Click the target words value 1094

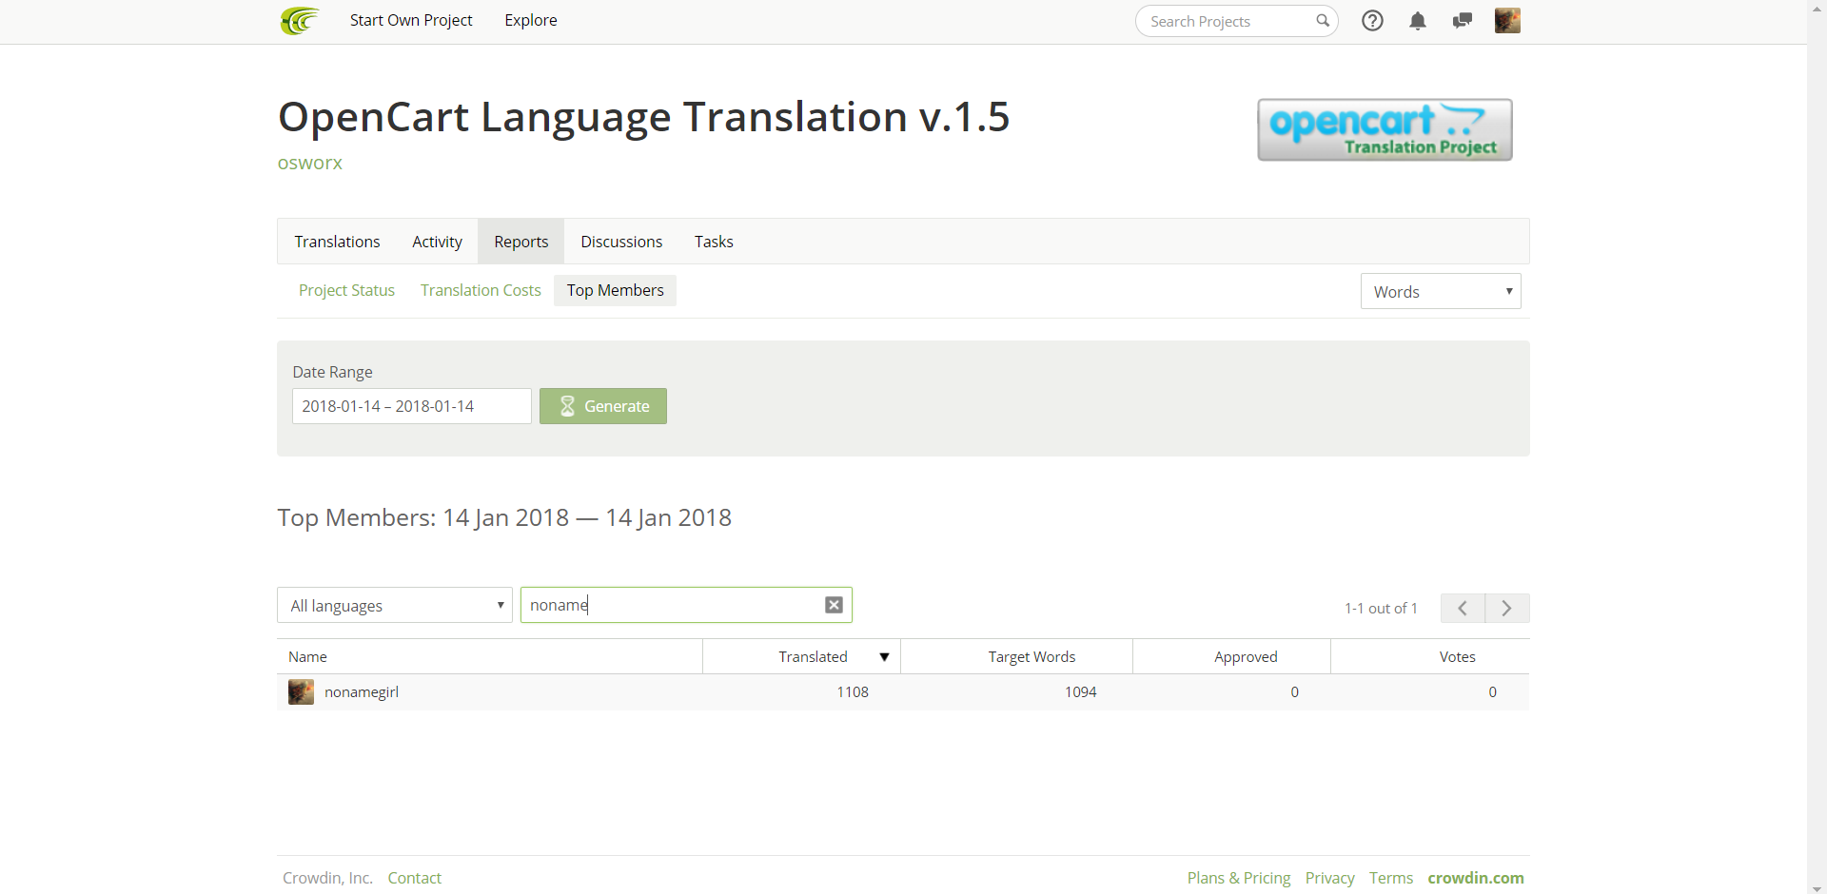1081,691
